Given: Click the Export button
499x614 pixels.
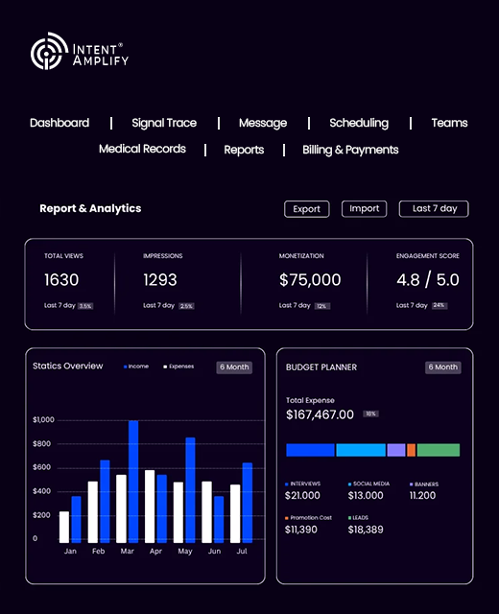Looking at the screenshot, I should point(307,209).
